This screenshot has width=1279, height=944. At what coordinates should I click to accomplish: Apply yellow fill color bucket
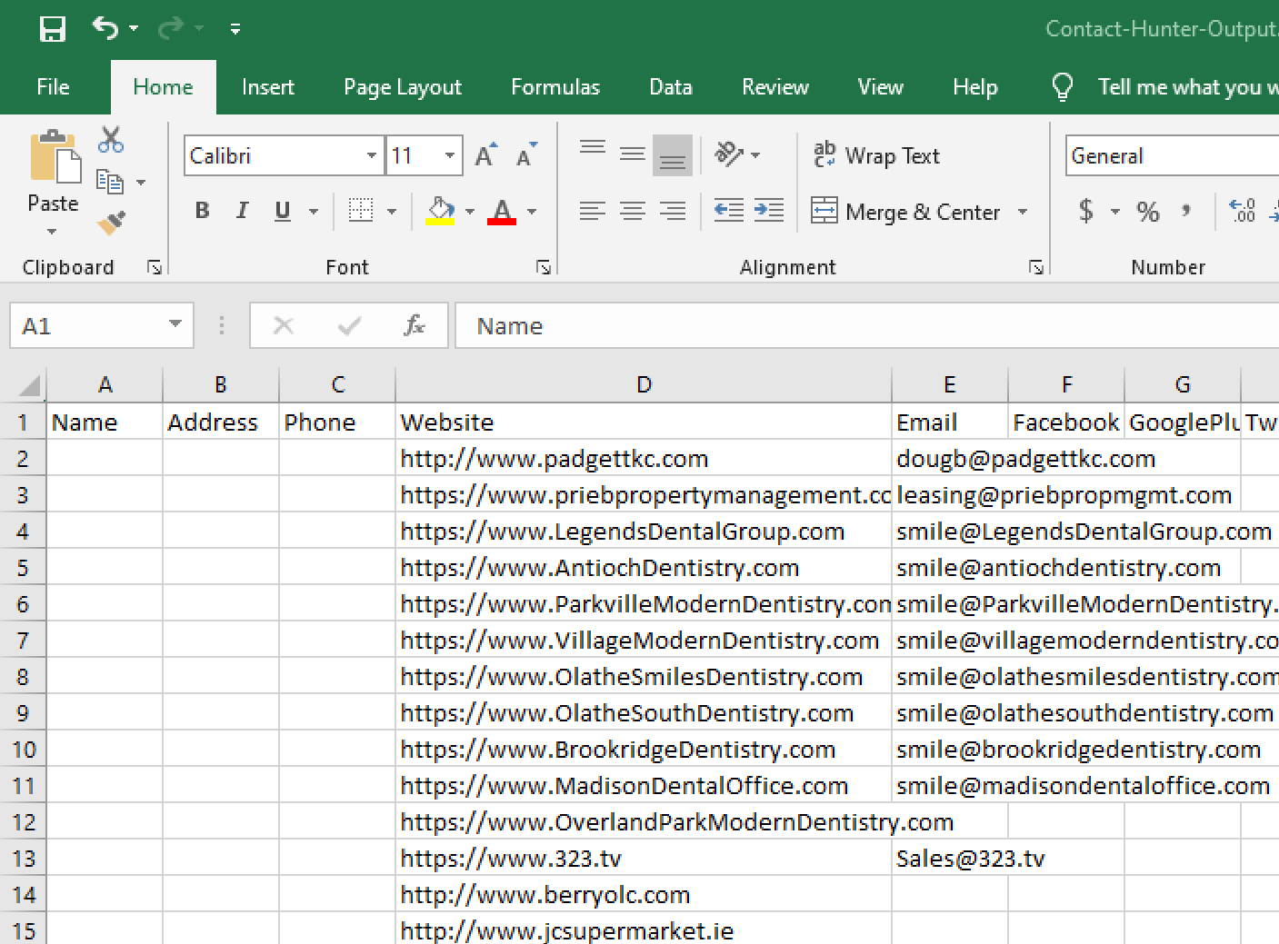click(x=440, y=211)
